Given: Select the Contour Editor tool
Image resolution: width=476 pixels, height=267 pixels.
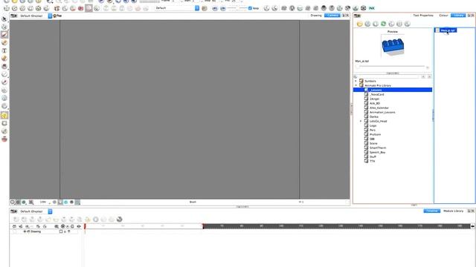Looking at the screenshot, I should click(x=4, y=27).
